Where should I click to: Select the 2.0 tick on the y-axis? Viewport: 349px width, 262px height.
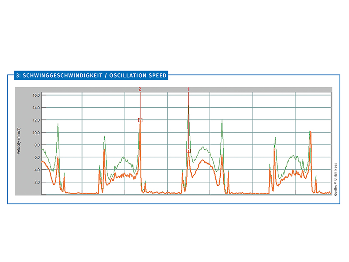(36, 182)
